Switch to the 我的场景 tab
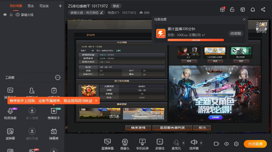The width and height of the screenshot is (272, 152). [x=16, y=6]
